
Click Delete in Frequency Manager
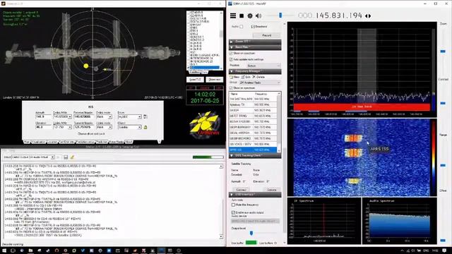click(x=258, y=77)
